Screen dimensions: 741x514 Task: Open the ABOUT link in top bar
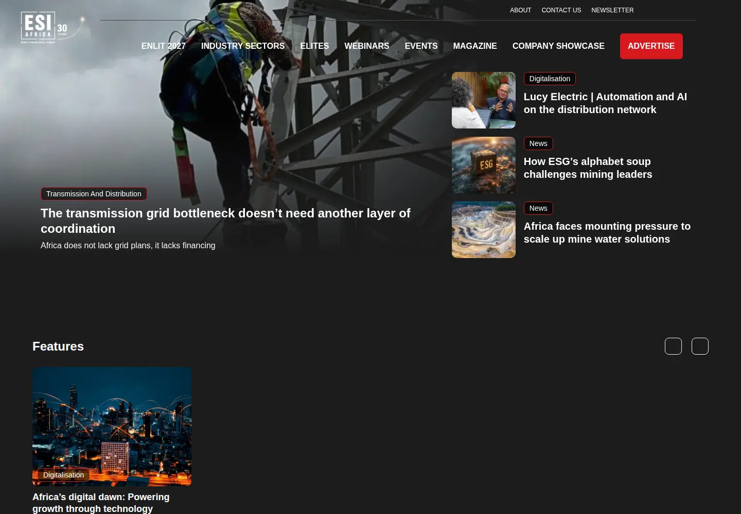click(x=520, y=10)
